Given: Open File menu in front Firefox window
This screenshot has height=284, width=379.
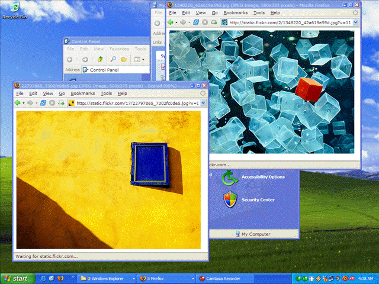Looking at the screenshot, I should tap(20, 93).
